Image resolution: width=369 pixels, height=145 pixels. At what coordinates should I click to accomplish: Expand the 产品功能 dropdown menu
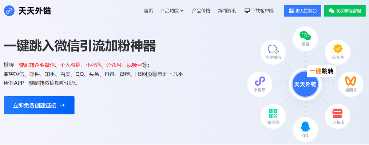tap(172, 11)
